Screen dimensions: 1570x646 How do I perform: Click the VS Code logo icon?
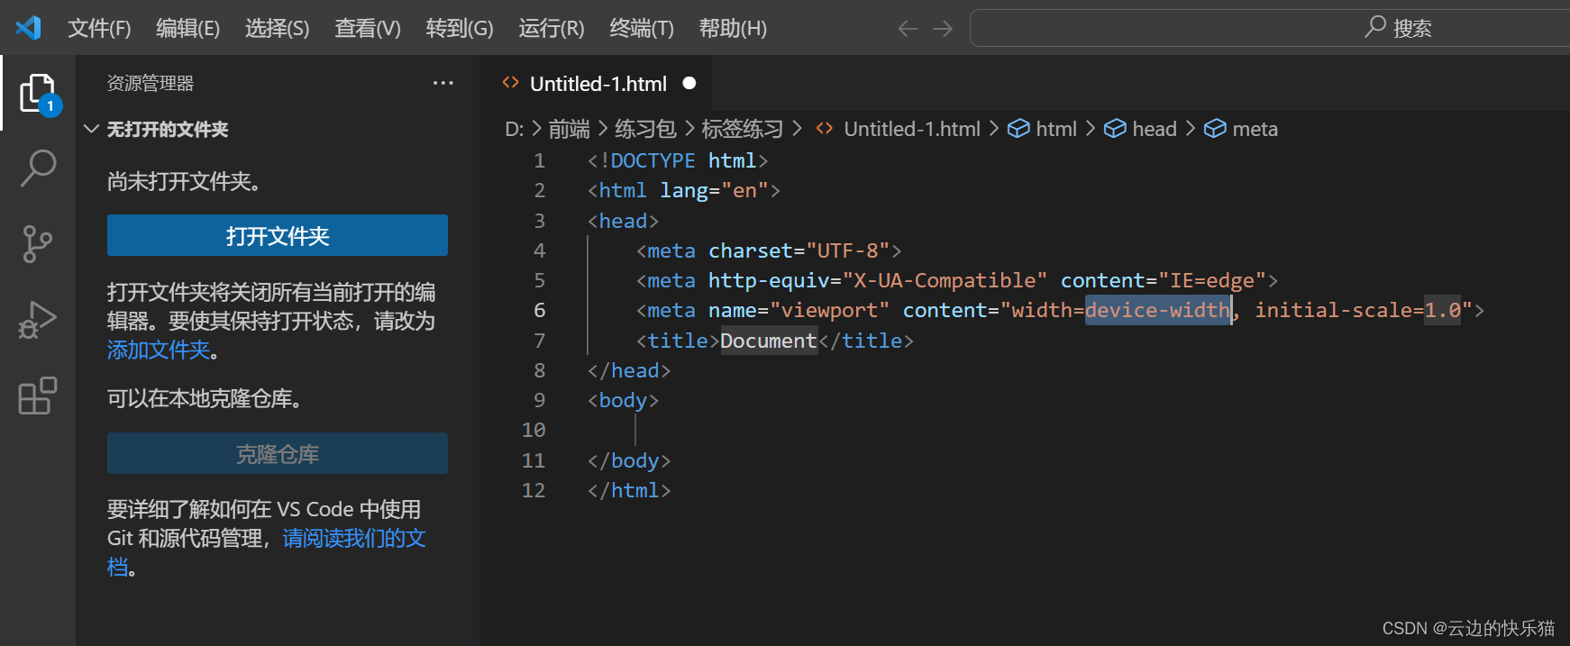point(29,28)
